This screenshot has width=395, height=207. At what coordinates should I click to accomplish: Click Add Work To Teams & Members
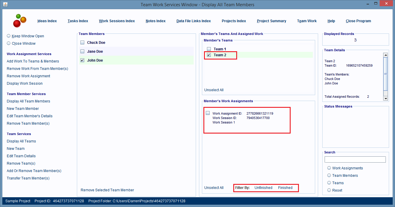point(33,61)
